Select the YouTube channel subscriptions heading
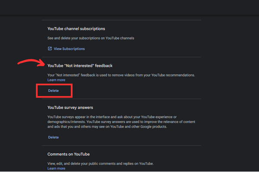This screenshot has height=172, width=259. 76,29
